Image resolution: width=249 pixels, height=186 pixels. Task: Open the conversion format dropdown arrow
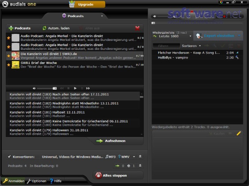pos(134,157)
